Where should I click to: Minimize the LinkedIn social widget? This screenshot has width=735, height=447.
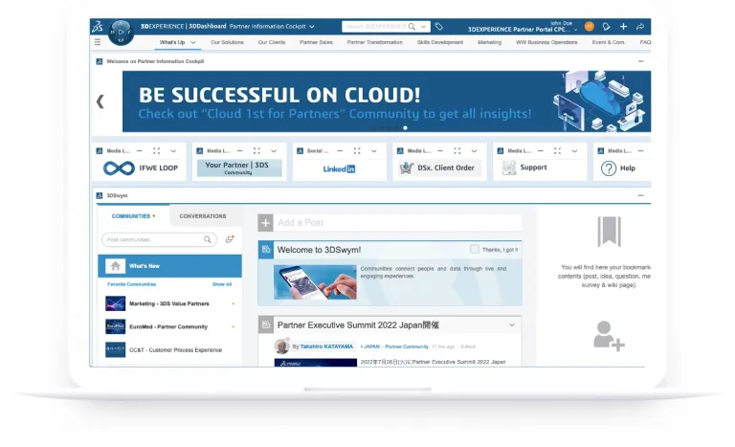coord(340,150)
